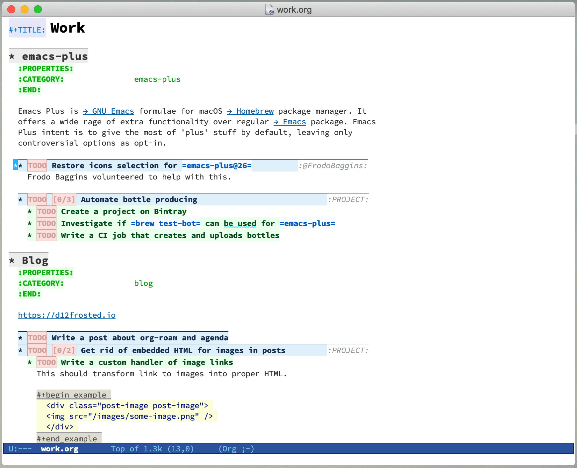Open the GNU Emacs link
Viewport: 577px width, 468px height.
[113, 111]
